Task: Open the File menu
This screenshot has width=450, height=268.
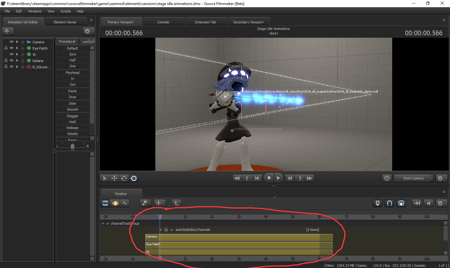Action: click(x=7, y=11)
